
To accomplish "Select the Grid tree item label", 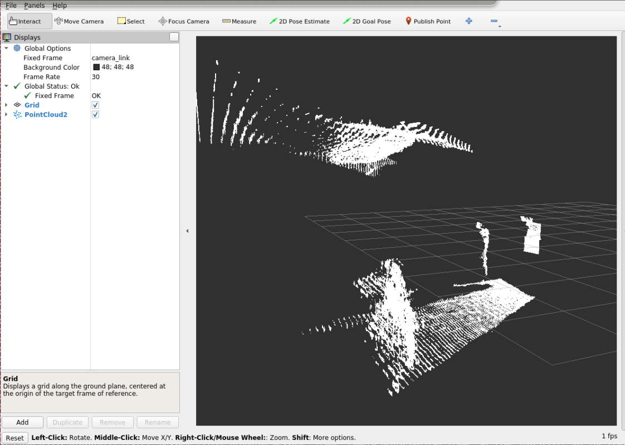I will (32, 105).
